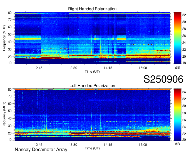
Task: Click the 'Frequency (MHz)' axis label of upper plot
Action: (4, 38)
